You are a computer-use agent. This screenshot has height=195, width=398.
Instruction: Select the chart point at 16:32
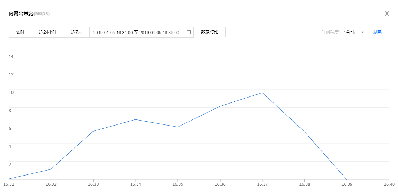point(51,169)
